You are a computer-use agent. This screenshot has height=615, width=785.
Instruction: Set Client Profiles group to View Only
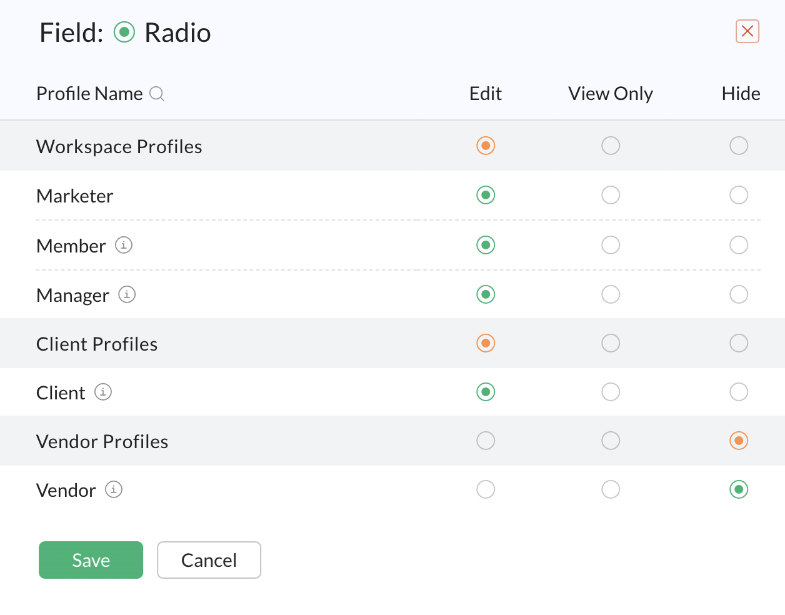click(611, 343)
